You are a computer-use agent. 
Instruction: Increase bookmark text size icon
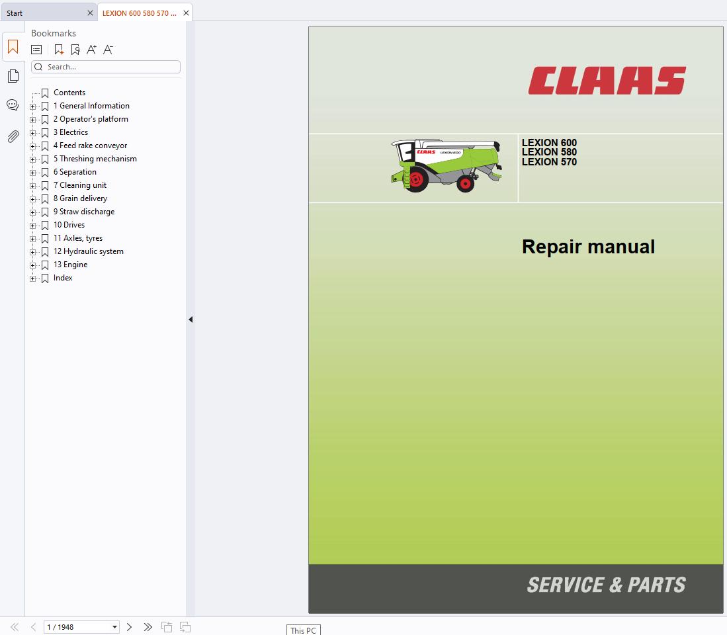point(91,50)
